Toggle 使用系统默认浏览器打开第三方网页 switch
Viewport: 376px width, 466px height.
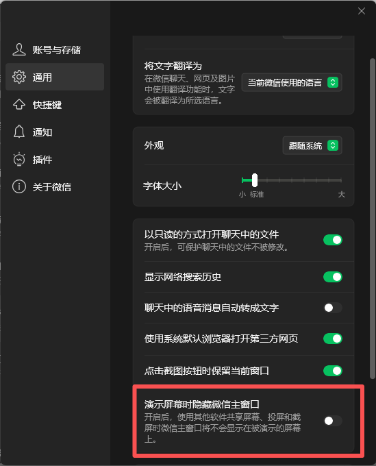pyautogui.click(x=333, y=339)
